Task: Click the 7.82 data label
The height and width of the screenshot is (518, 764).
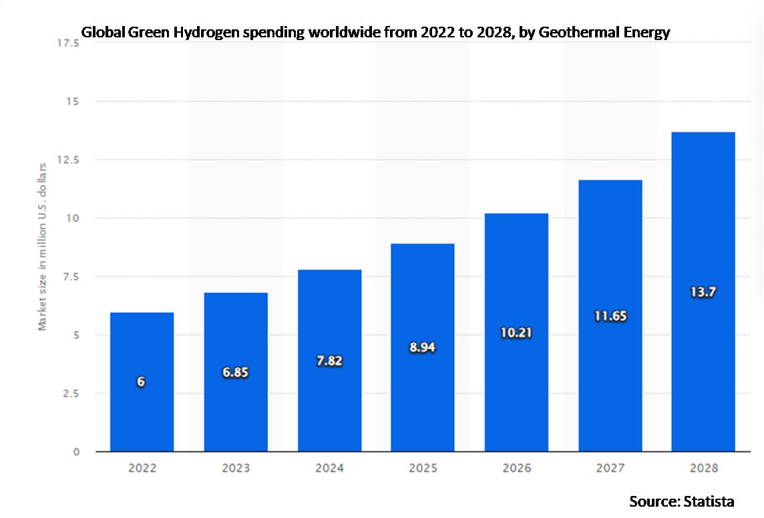Action: [329, 360]
